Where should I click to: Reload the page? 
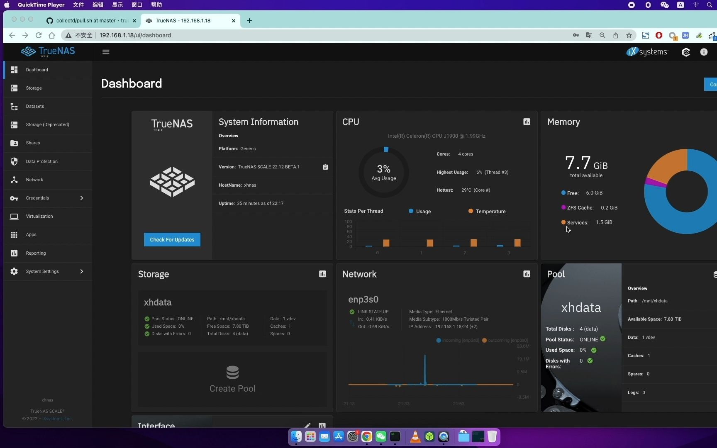pos(39,35)
